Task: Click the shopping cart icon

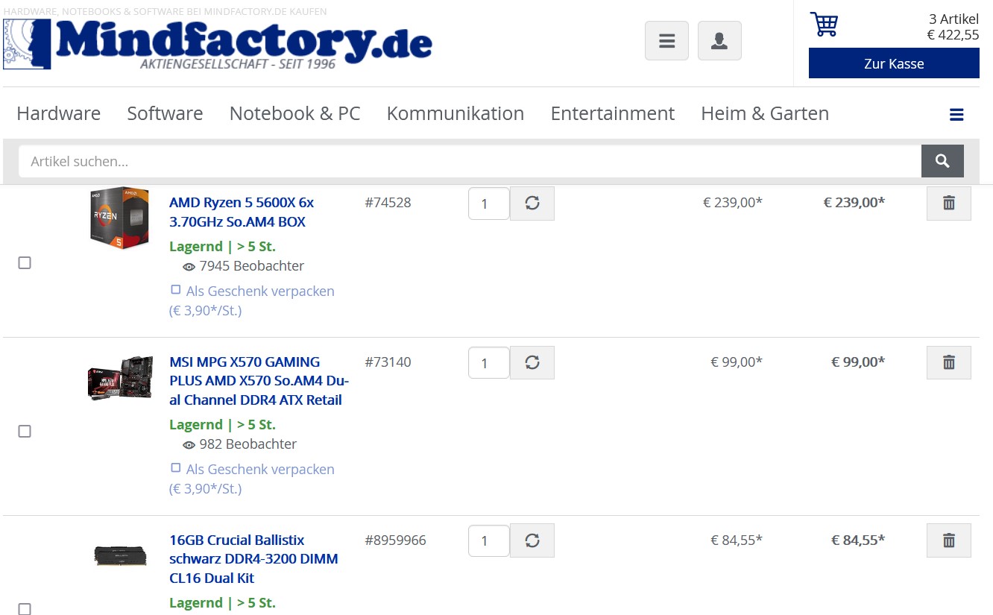Action: pyautogui.click(x=824, y=24)
